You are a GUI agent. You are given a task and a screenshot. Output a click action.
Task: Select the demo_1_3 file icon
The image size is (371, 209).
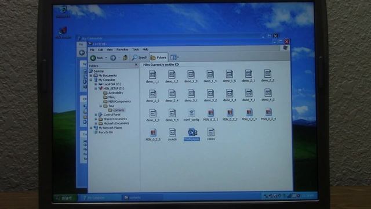click(x=191, y=74)
